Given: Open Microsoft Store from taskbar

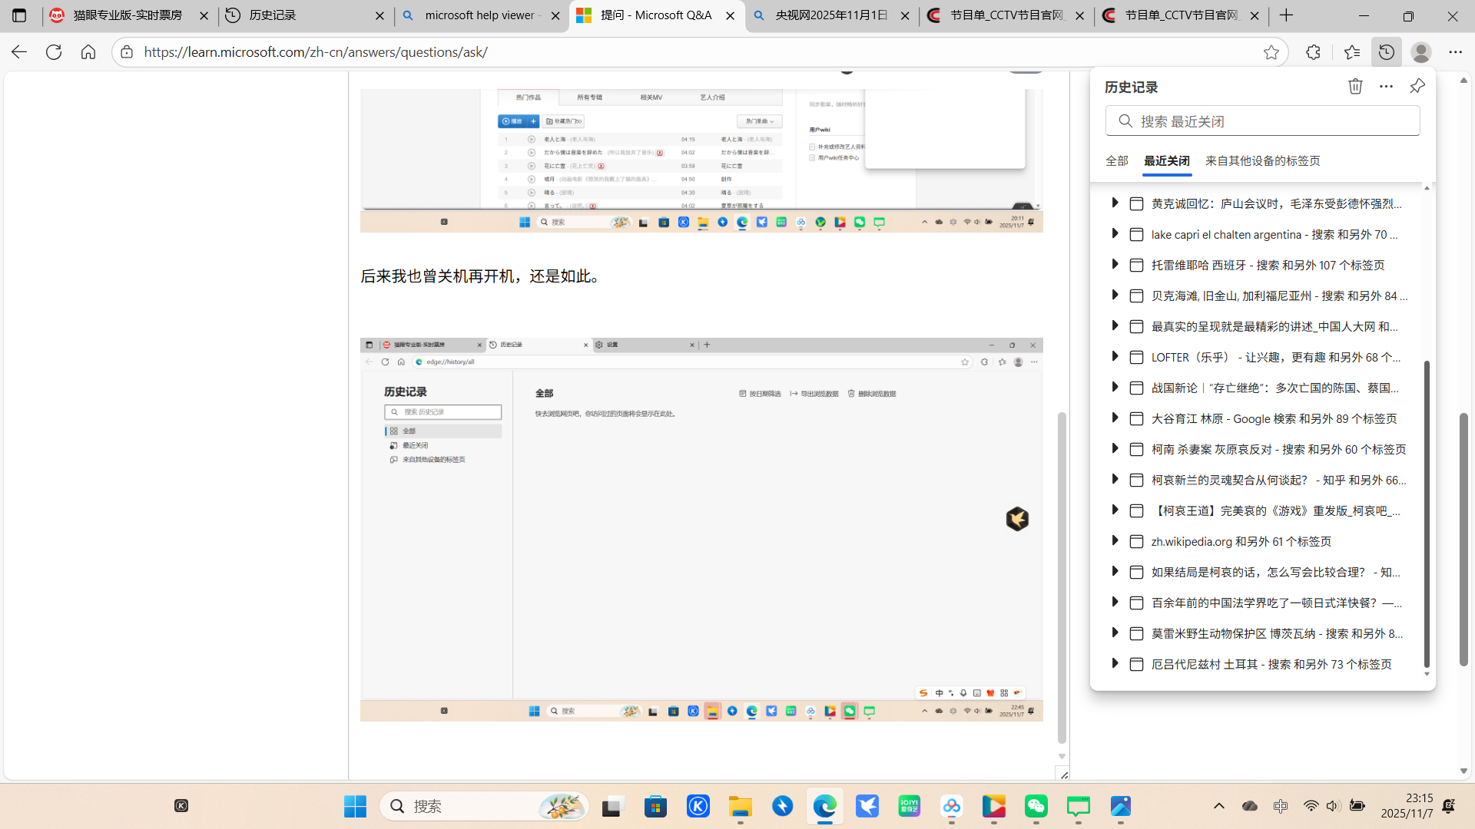Looking at the screenshot, I should pos(655,806).
